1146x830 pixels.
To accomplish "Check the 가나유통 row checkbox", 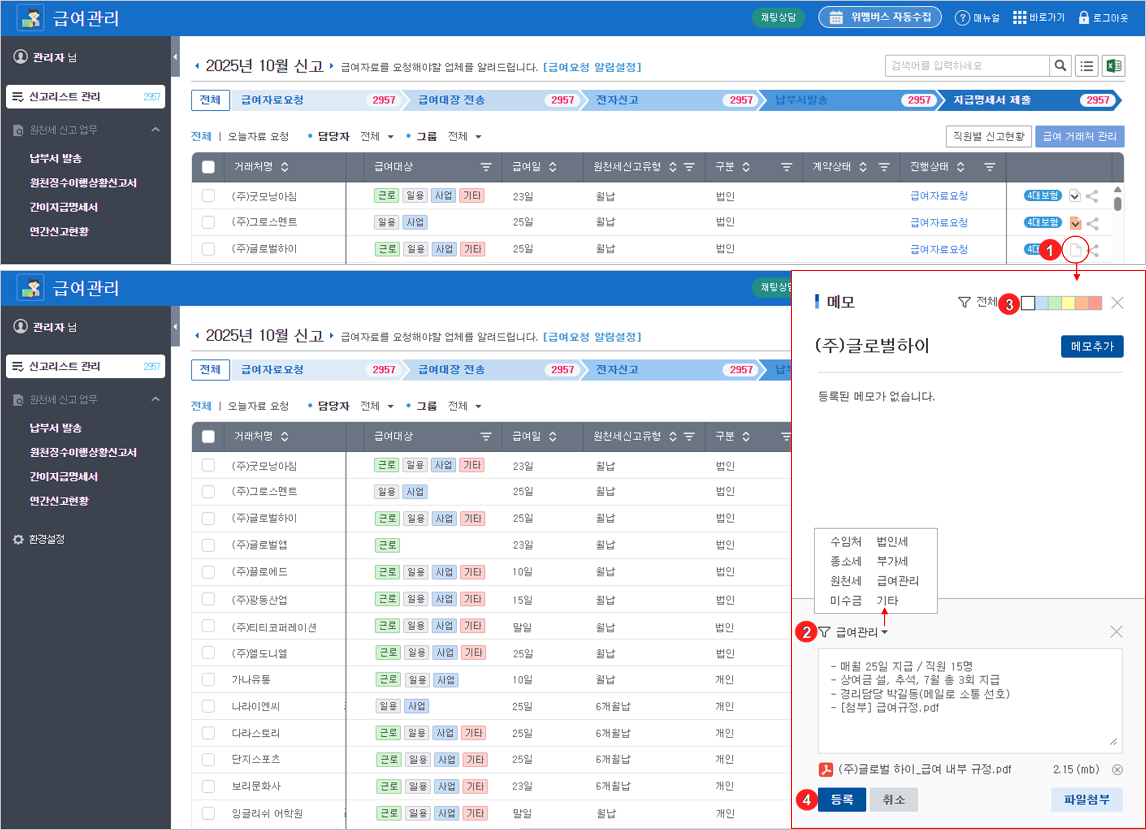I will (208, 679).
